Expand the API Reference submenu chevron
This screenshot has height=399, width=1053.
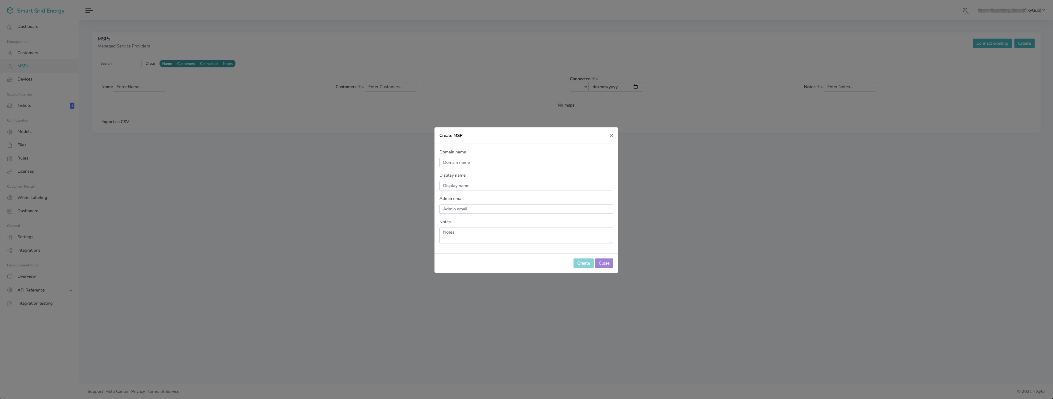(x=70, y=291)
